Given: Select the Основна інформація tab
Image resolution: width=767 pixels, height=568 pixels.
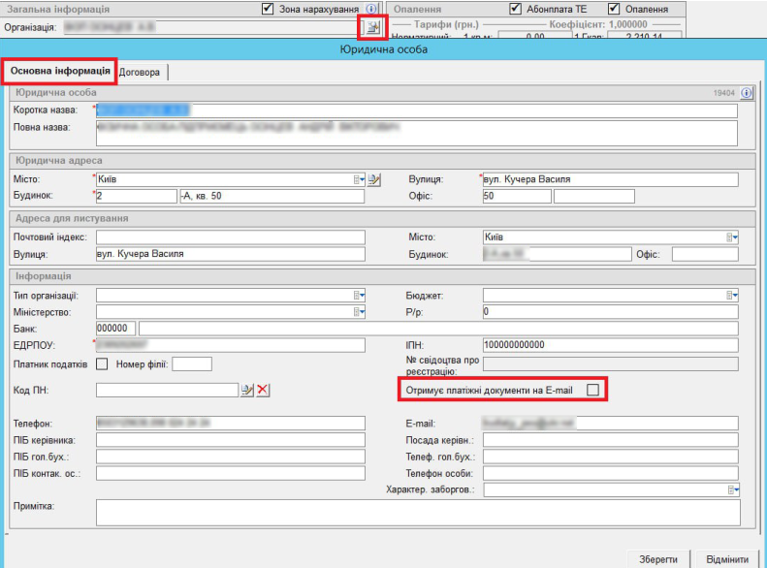Looking at the screenshot, I should click(x=60, y=72).
